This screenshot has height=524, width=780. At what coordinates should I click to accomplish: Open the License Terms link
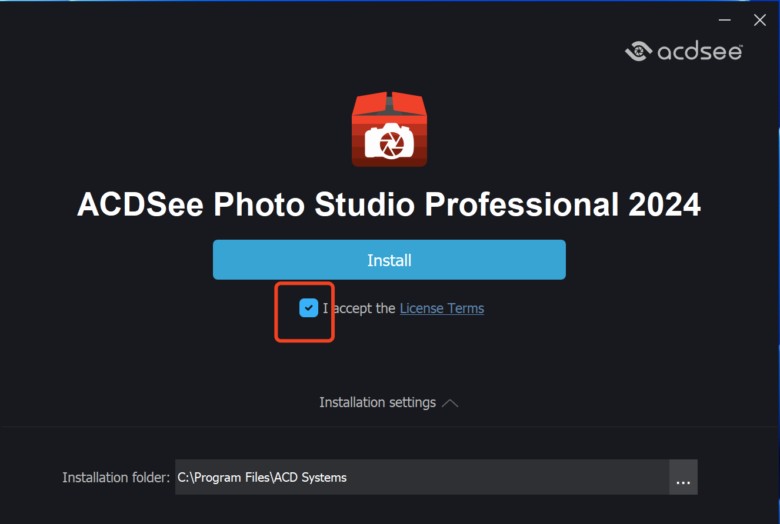pyautogui.click(x=442, y=308)
